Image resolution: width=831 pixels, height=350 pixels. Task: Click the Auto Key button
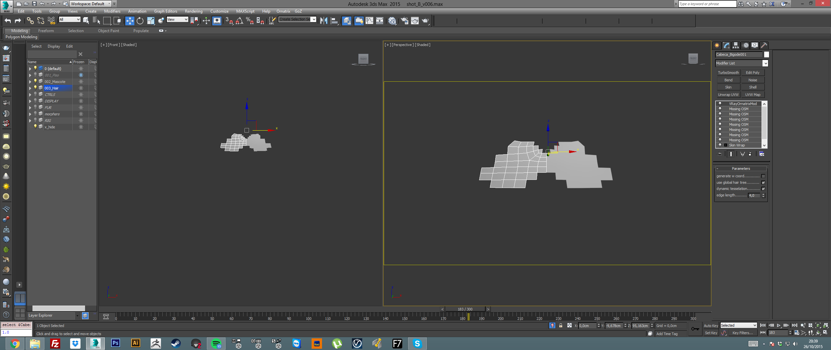click(x=711, y=326)
